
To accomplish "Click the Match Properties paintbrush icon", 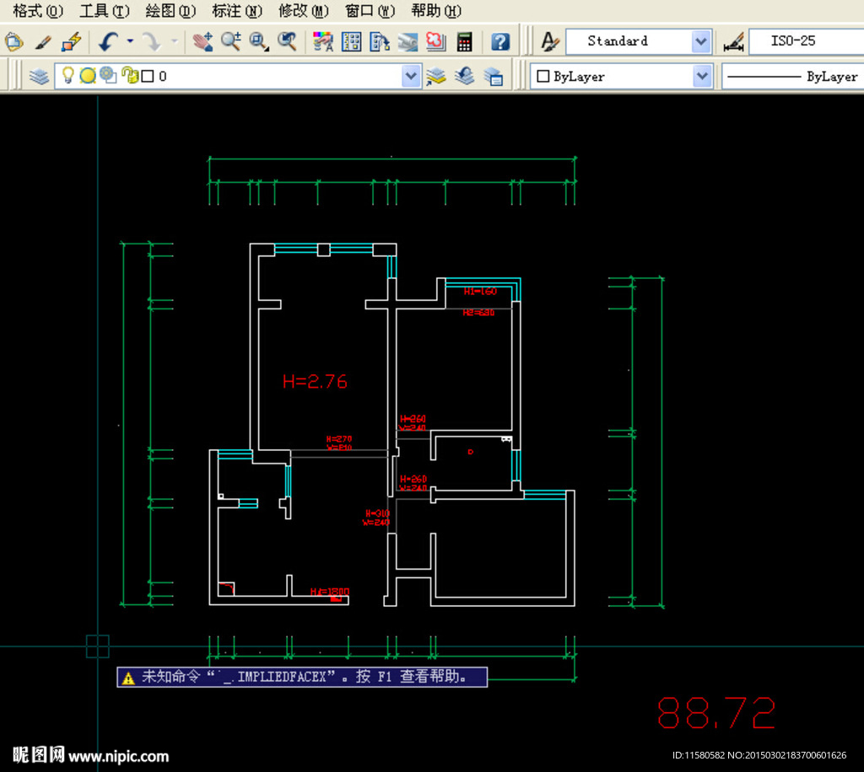I will 43,41.
